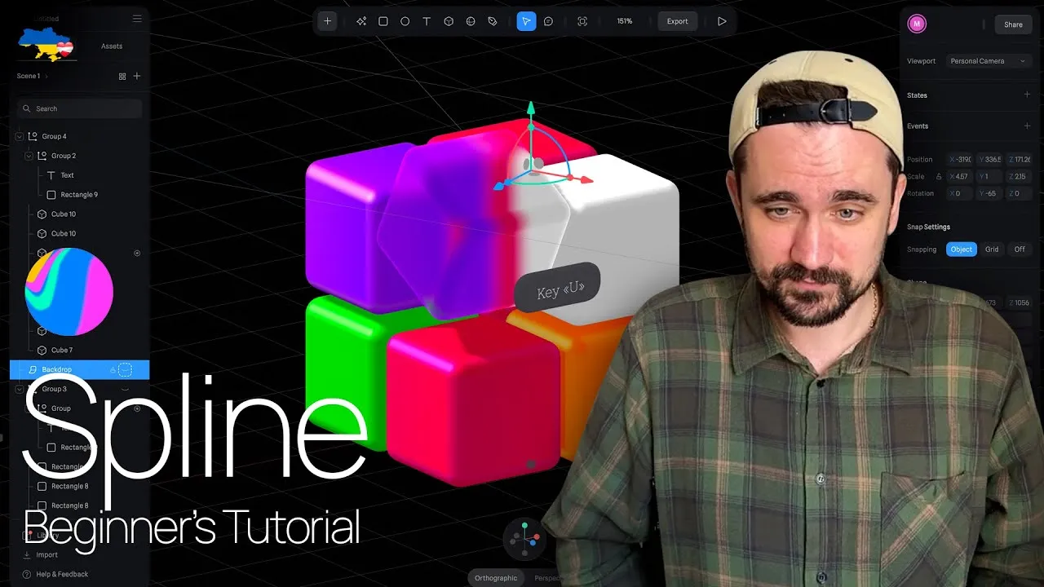Collapse the Group 3 tree node

coord(20,389)
